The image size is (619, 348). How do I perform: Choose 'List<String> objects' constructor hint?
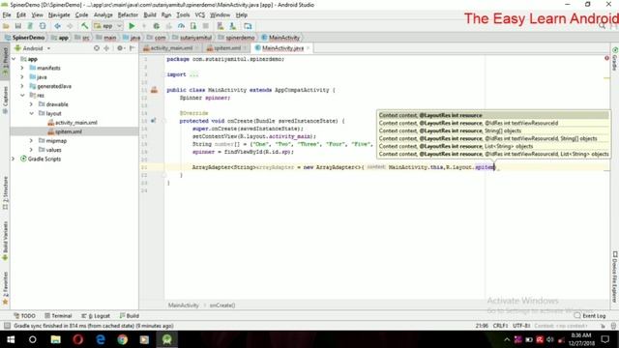click(456, 146)
